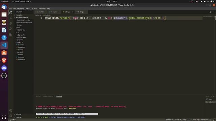Image resolution: width=216 pixels, height=121 pixels.
Task: Open the File menu
Action: (x=10, y=8)
